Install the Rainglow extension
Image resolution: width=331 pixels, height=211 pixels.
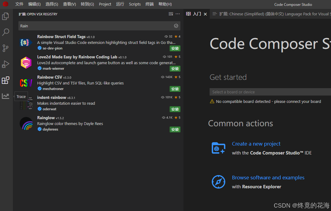[175, 130]
